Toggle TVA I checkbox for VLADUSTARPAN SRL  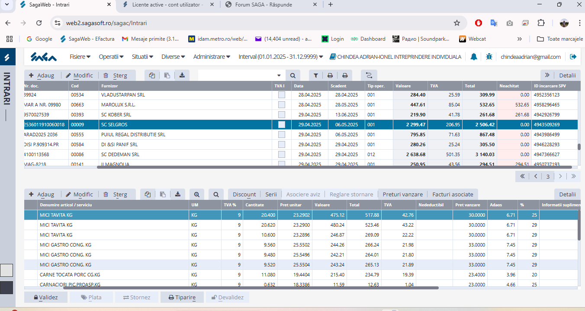tap(282, 95)
